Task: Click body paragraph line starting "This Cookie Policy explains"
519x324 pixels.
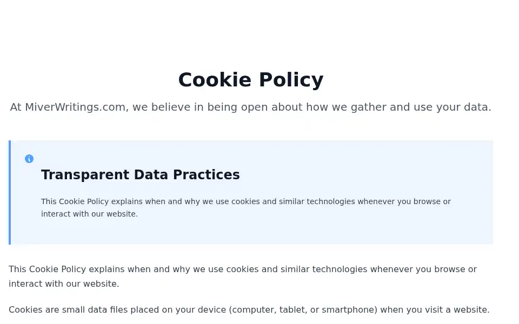Action: (243, 269)
